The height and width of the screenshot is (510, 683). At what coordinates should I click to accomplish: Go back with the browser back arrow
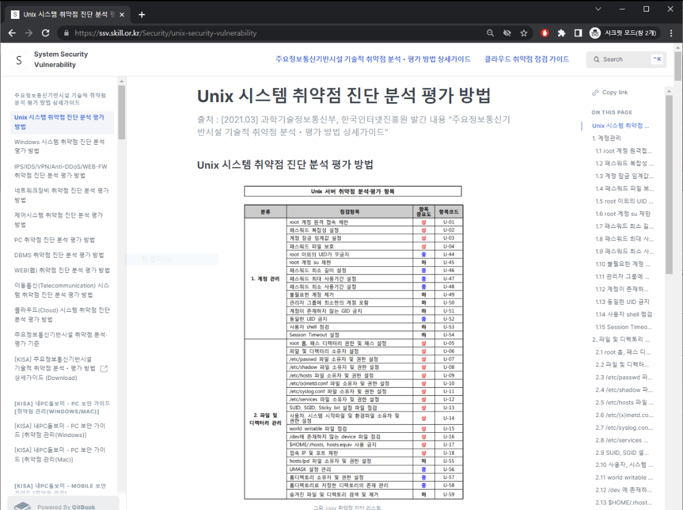[12, 33]
